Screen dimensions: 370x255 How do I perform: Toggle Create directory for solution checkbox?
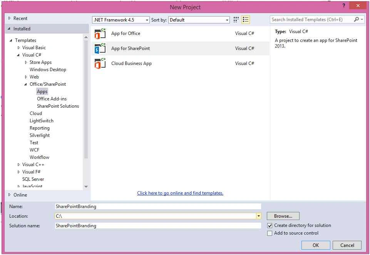270,225
